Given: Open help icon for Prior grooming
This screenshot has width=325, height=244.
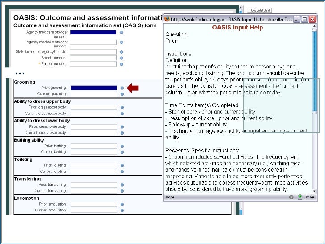Looking at the screenshot, I should point(122,88).
